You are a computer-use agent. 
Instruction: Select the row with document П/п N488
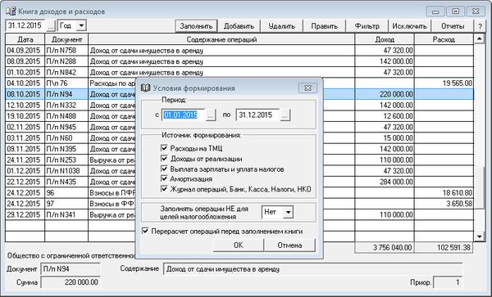(239, 116)
